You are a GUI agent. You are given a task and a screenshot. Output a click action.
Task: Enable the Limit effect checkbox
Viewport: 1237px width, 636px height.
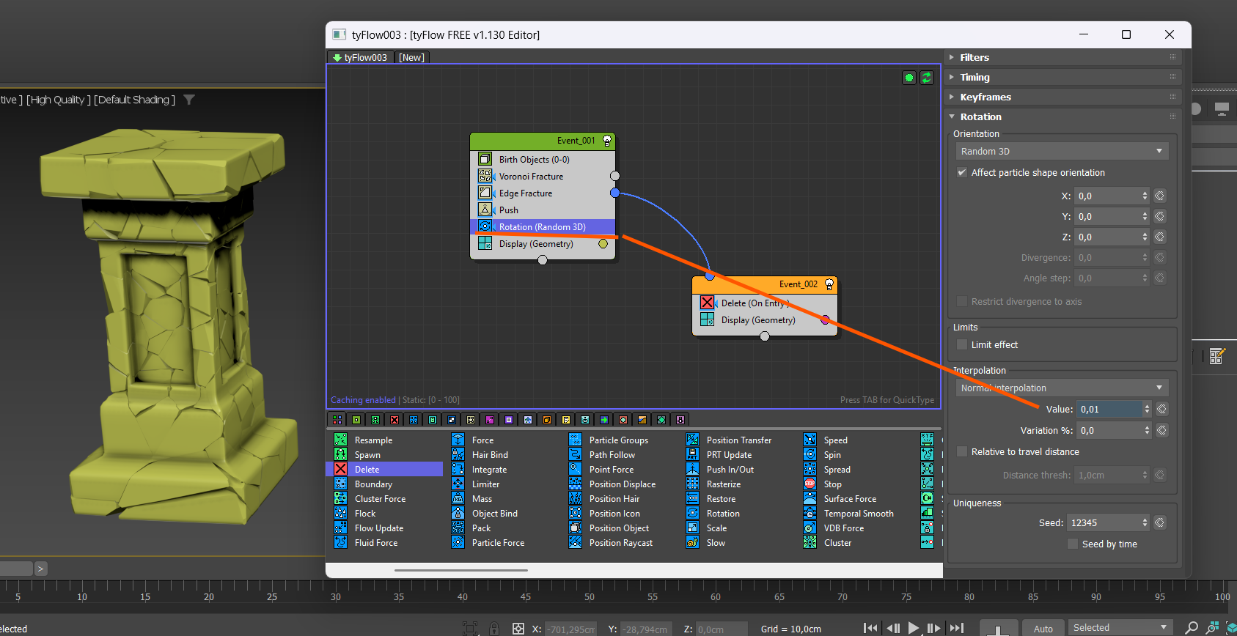(962, 345)
